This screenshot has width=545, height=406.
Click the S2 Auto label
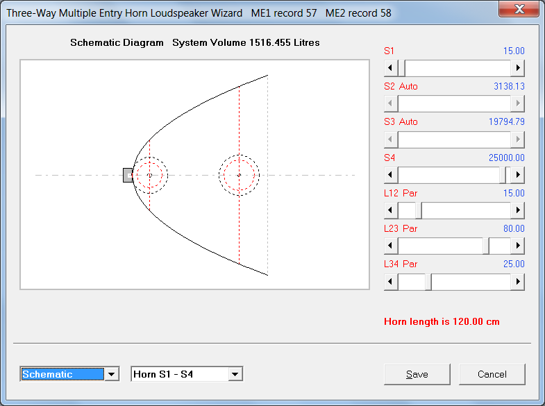[401, 86]
